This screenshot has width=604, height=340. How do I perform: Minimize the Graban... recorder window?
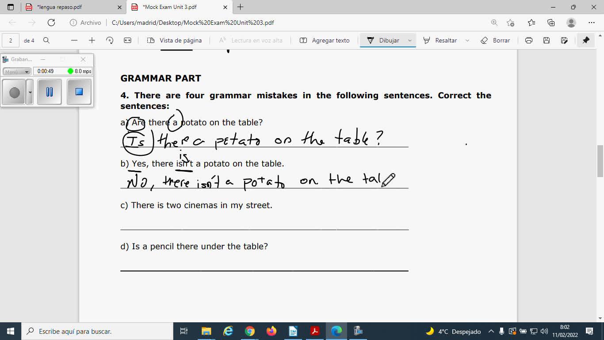(43, 59)
